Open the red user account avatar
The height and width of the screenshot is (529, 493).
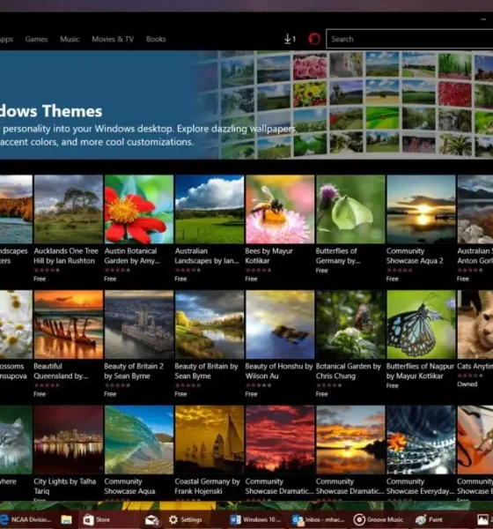pyautogui.click(x=314, y=39)
